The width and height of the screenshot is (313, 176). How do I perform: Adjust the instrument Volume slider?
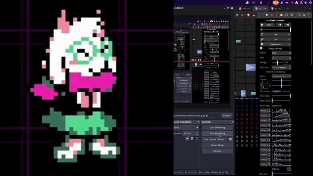click(x=281, y=81)
